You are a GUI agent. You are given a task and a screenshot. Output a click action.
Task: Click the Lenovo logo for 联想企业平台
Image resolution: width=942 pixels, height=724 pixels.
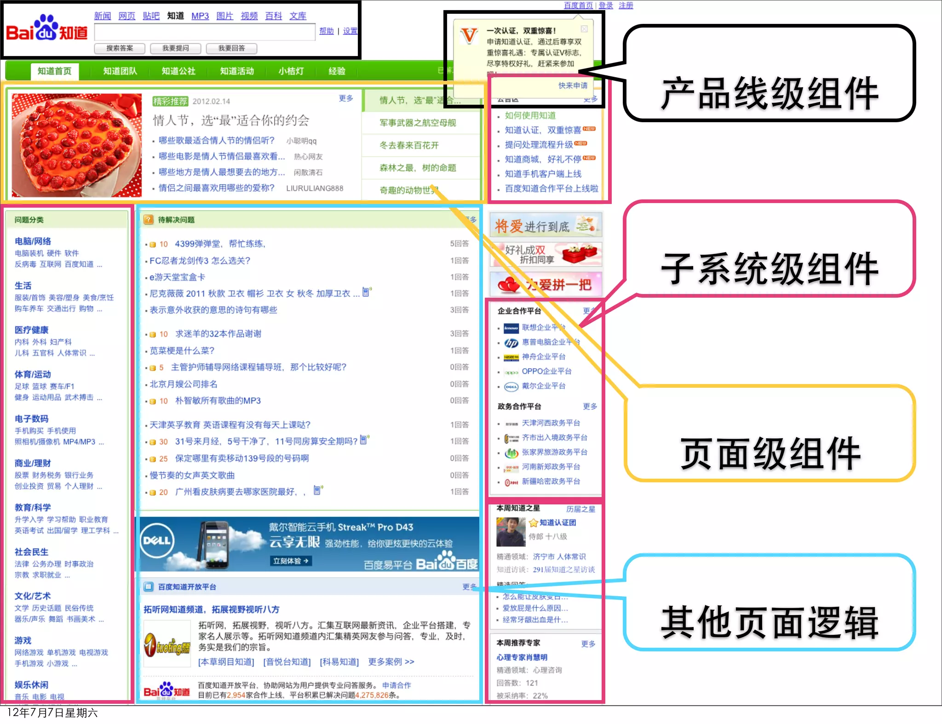pos(511,328)
